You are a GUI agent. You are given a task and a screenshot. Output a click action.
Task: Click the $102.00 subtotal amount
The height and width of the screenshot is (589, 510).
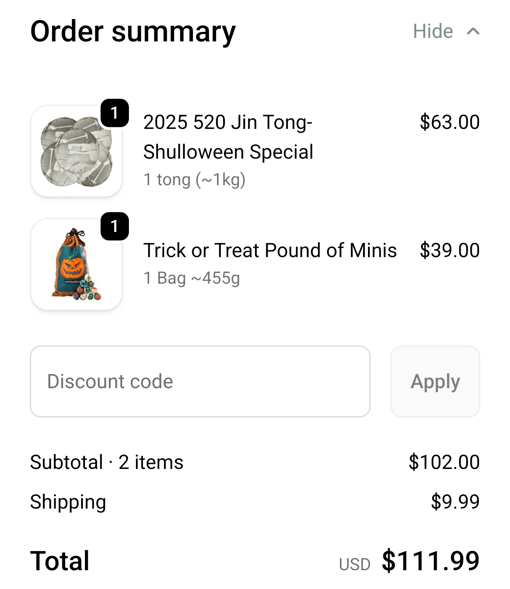click(x=444, y=462)
